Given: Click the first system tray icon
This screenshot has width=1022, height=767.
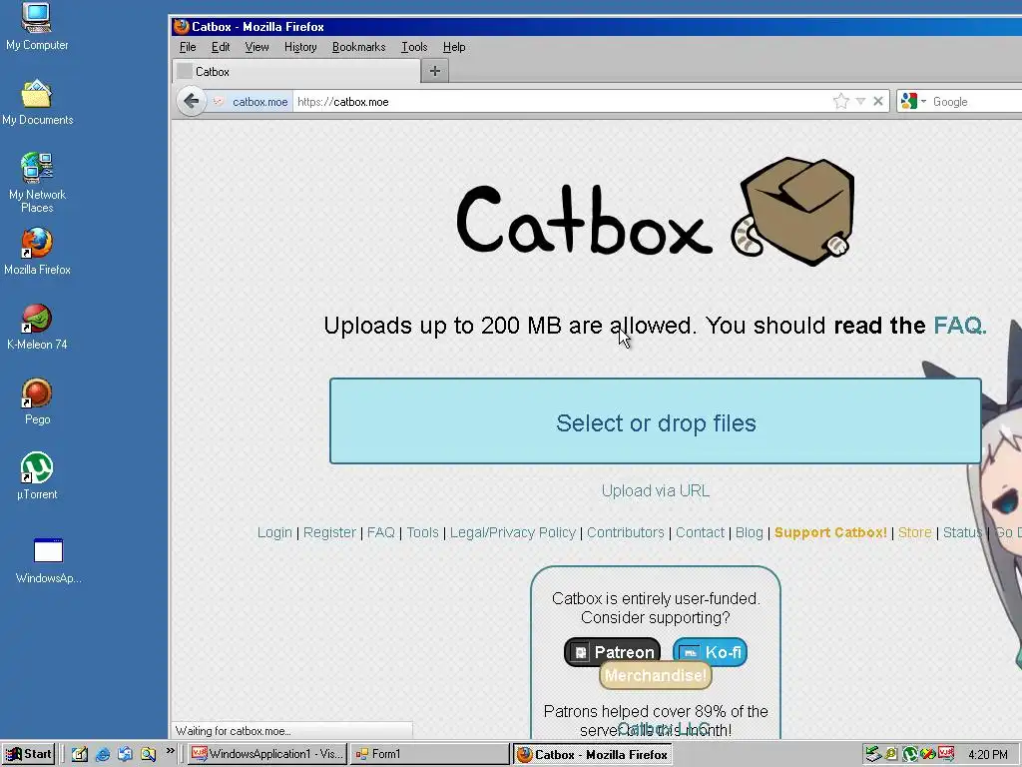Looking at the screenshot, I should (x=873, y=755).
